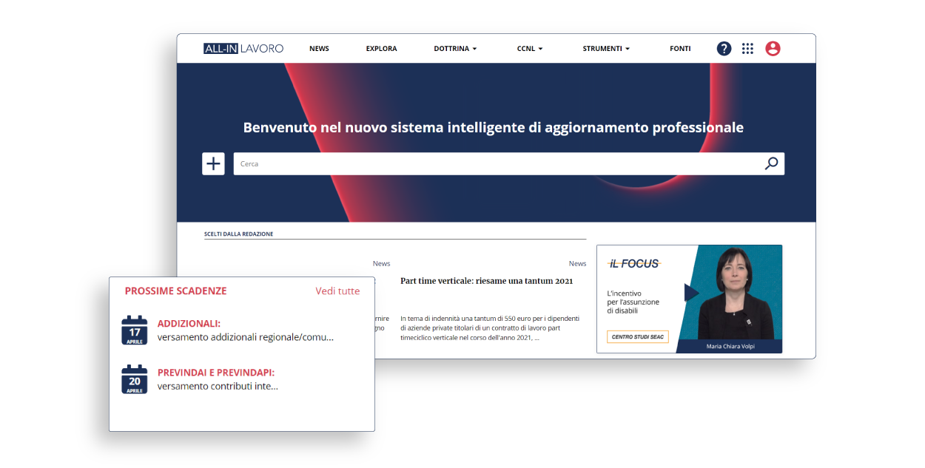Click the Vedi tutte link
This screenshot has height=468, width=925.
tap(337, 291)
